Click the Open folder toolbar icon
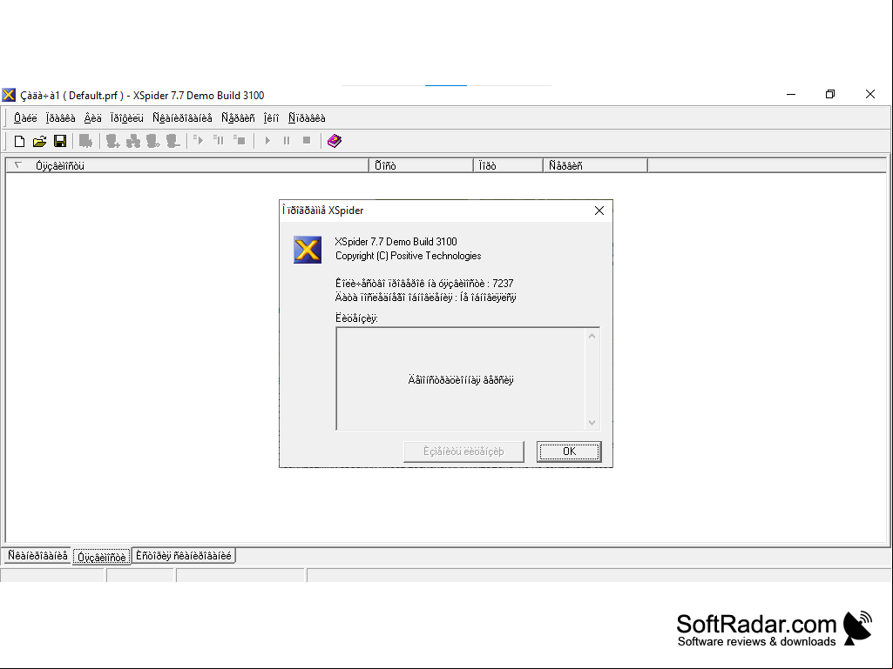 tap(39, 141)
